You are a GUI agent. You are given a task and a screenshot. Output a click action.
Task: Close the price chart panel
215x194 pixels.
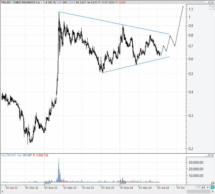[x=212, y=3]
